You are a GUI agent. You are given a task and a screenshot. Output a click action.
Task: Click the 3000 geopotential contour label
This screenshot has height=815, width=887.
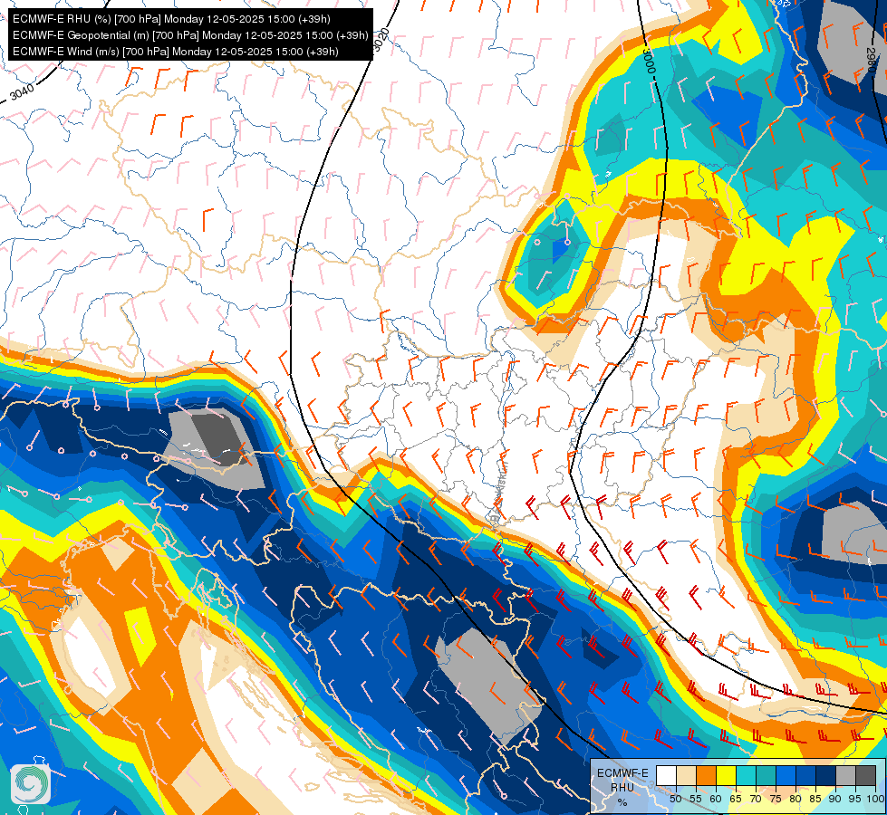click(650, 61)
